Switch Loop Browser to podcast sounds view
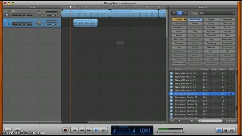The width and height of the screenshot is (242, 136). (x=185, y=13)
